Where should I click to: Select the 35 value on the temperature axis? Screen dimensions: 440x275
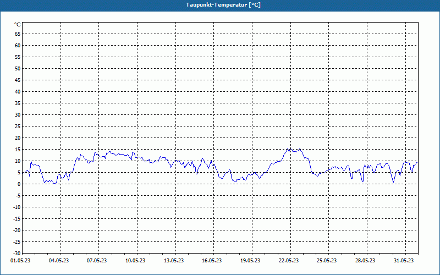[x=18, y=103]
